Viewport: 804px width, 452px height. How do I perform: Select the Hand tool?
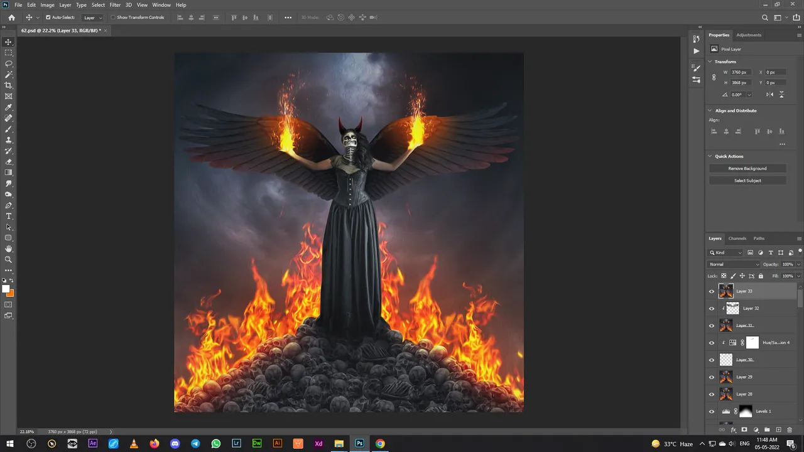[x=8, y=249]
